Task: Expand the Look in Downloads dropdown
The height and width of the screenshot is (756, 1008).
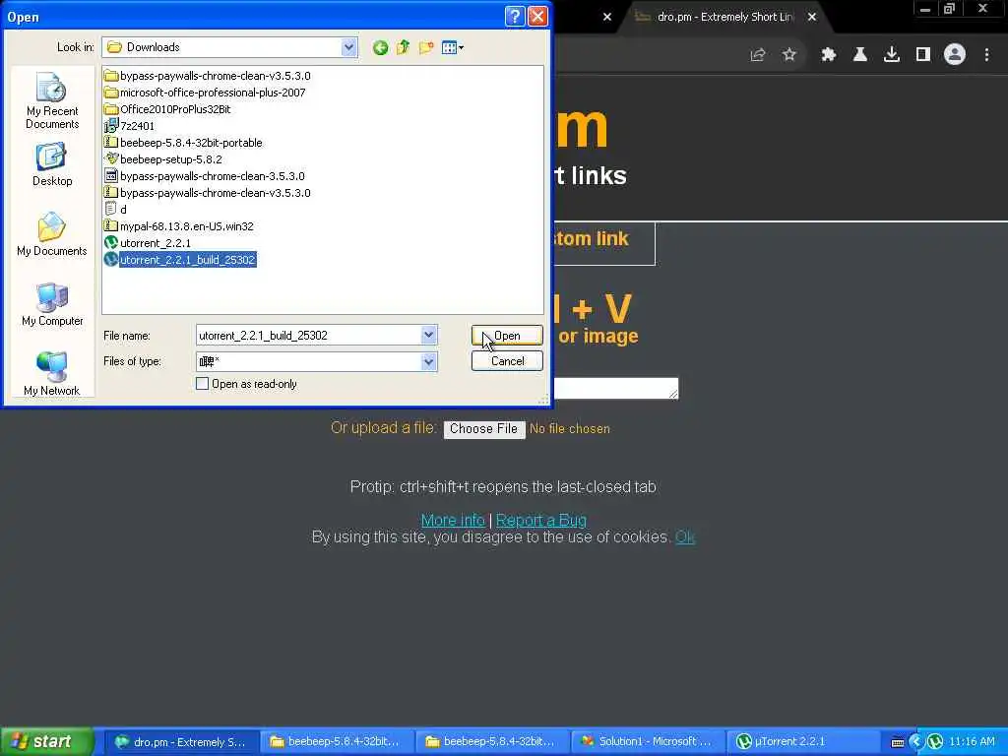Action: pyautogui.click(x=349, y=47)
